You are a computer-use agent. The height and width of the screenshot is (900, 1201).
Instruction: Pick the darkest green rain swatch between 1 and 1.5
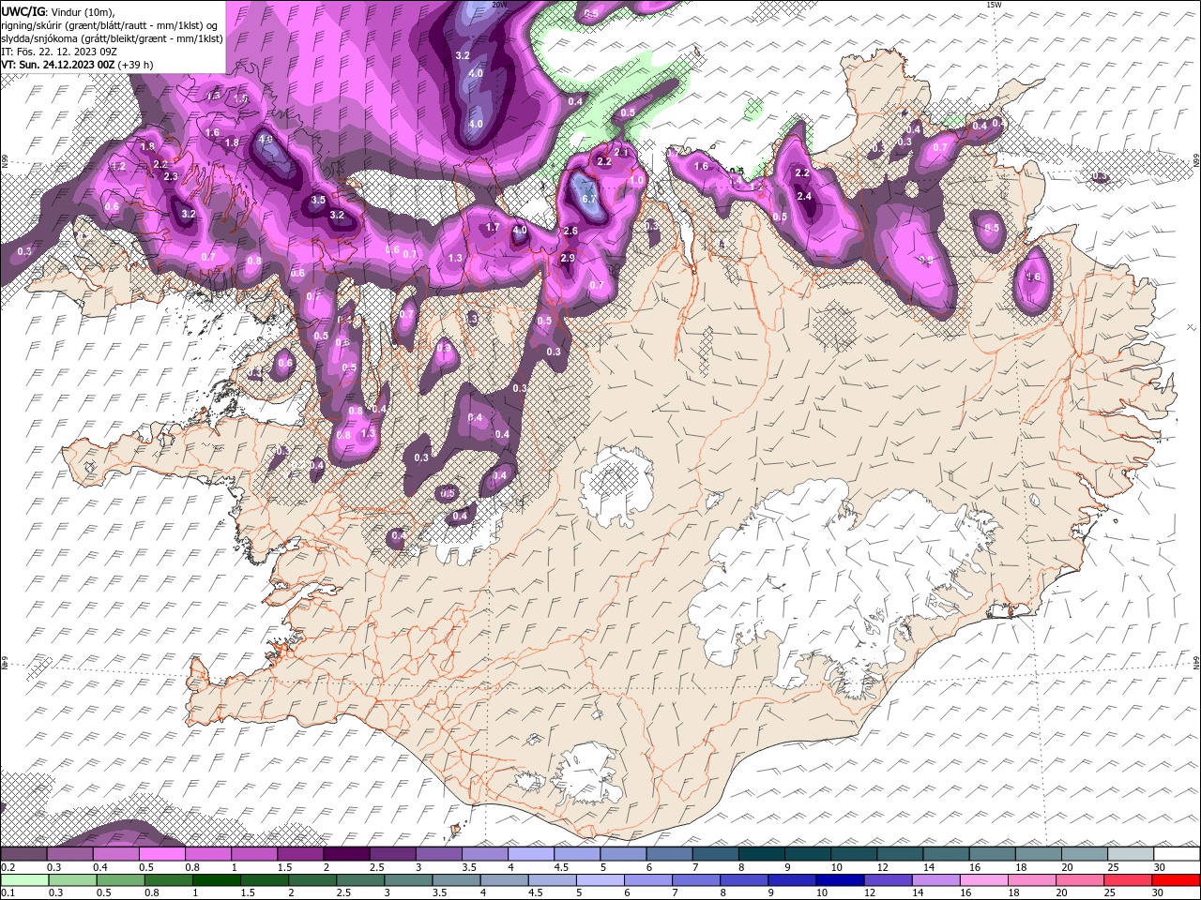(x=217, y=880)
